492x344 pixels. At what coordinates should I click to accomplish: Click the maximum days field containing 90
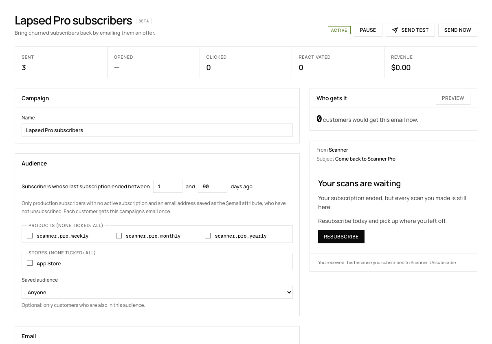point(213,186)
